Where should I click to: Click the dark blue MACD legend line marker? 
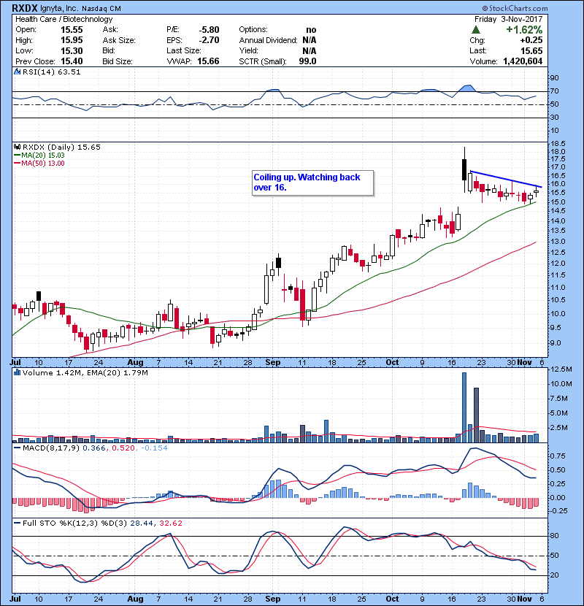pos(17,448)
